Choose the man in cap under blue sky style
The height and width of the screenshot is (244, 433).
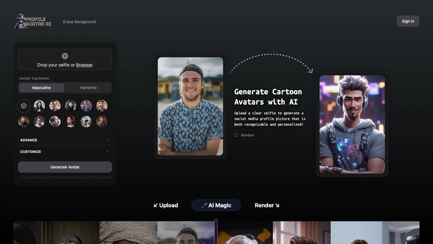click(x=86, y=122)
